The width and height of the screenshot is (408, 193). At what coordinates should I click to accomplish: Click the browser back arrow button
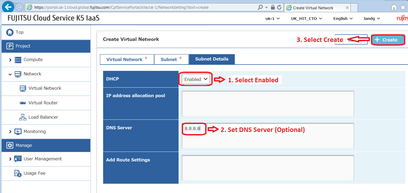(7, 7)
